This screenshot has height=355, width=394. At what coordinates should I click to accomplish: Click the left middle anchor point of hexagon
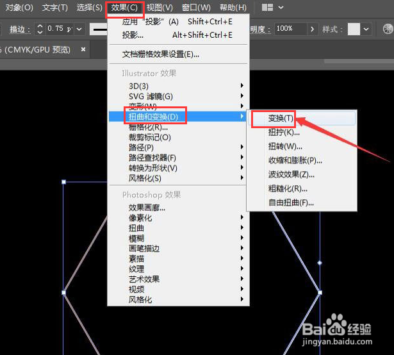click(x=64, y=292)
